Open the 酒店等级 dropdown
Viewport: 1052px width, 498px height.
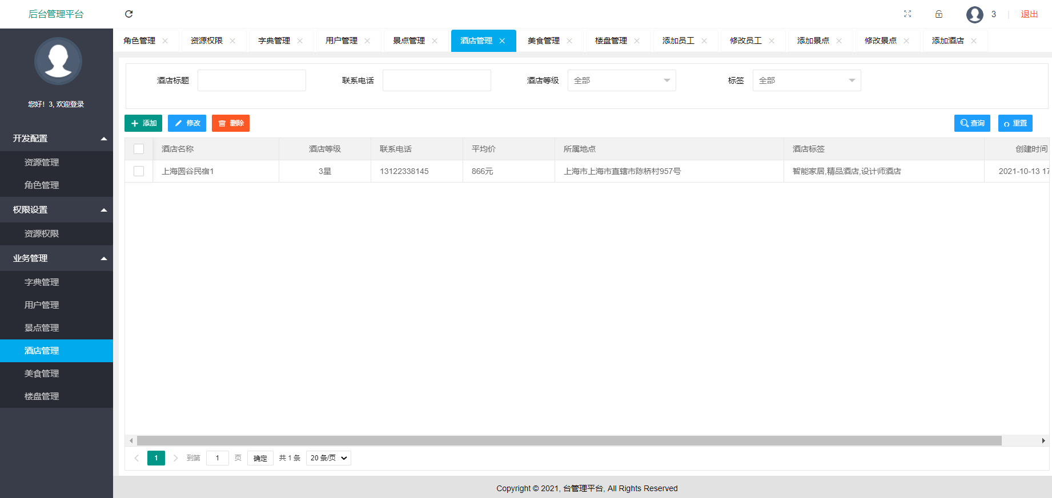pos(621,80)
